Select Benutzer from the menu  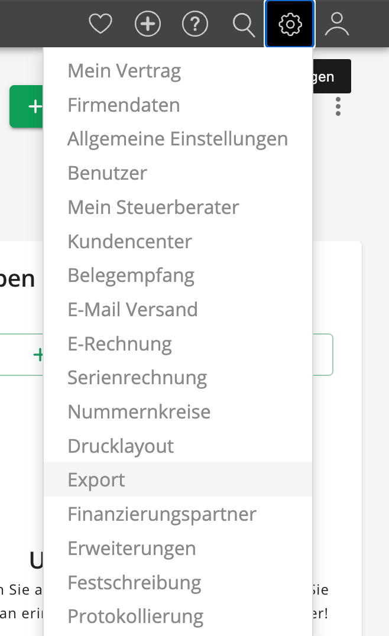pyautogui.click(x=107, y=173)
